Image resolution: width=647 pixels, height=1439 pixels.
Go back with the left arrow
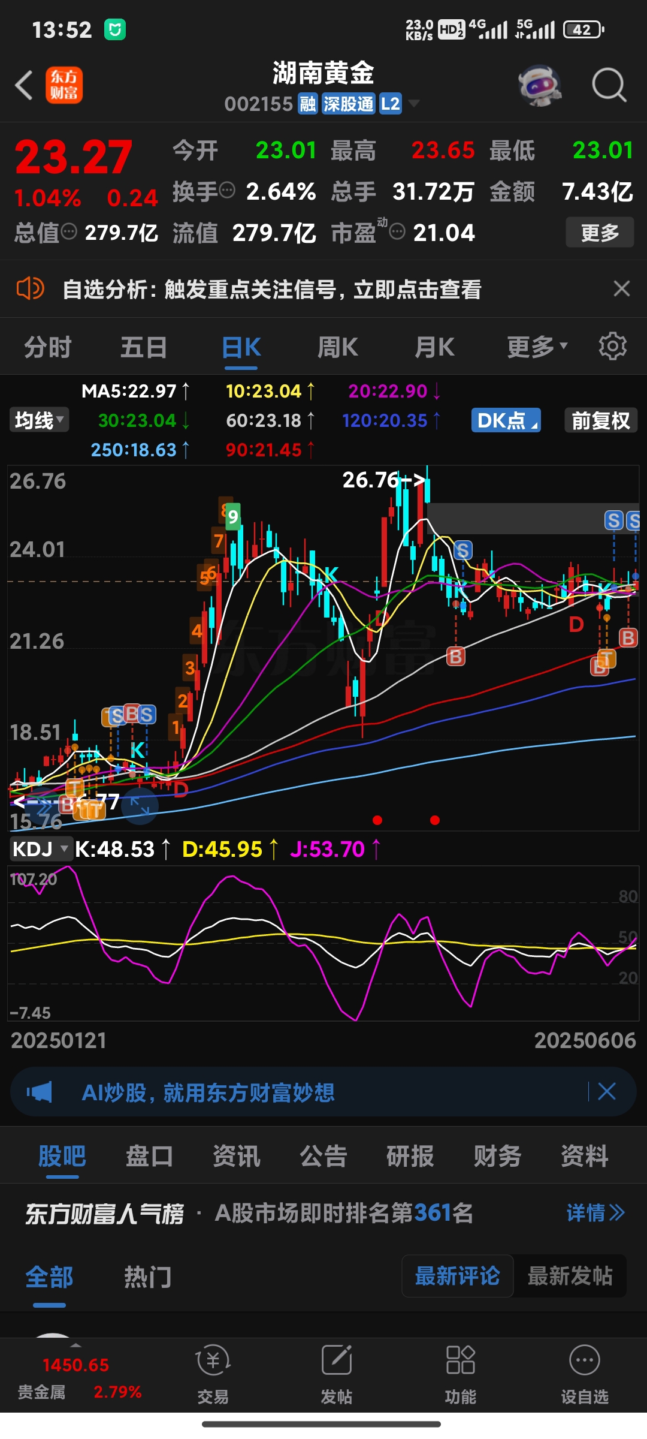(x=24, y=85)
